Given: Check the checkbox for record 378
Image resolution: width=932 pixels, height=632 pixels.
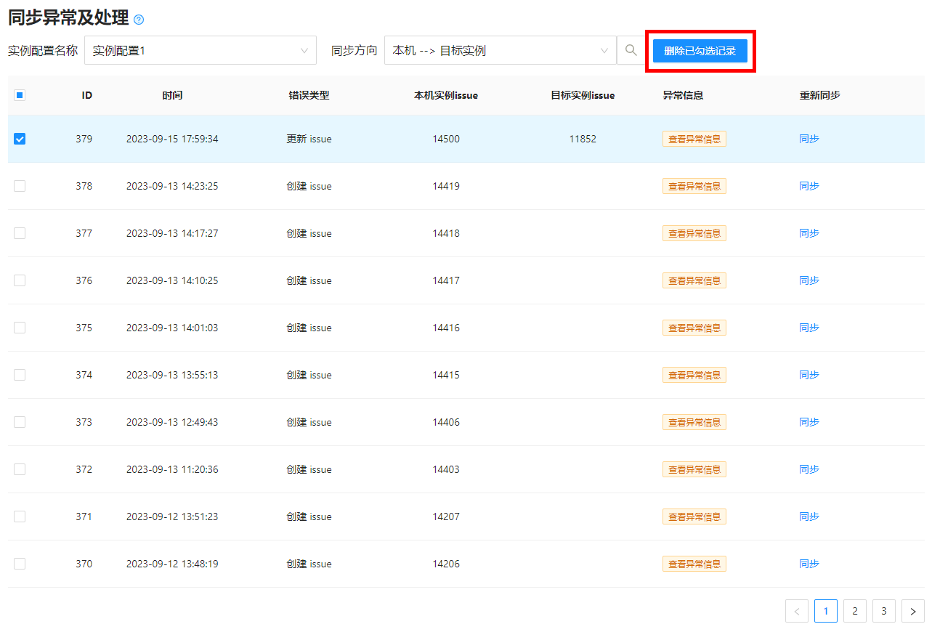Looking at the screenshot, I should [x=20, y=186].
